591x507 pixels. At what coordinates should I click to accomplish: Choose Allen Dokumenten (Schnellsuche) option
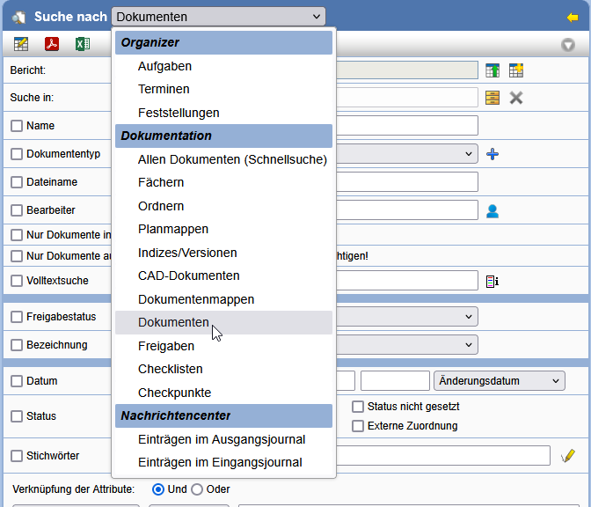(x=232, y=159)
